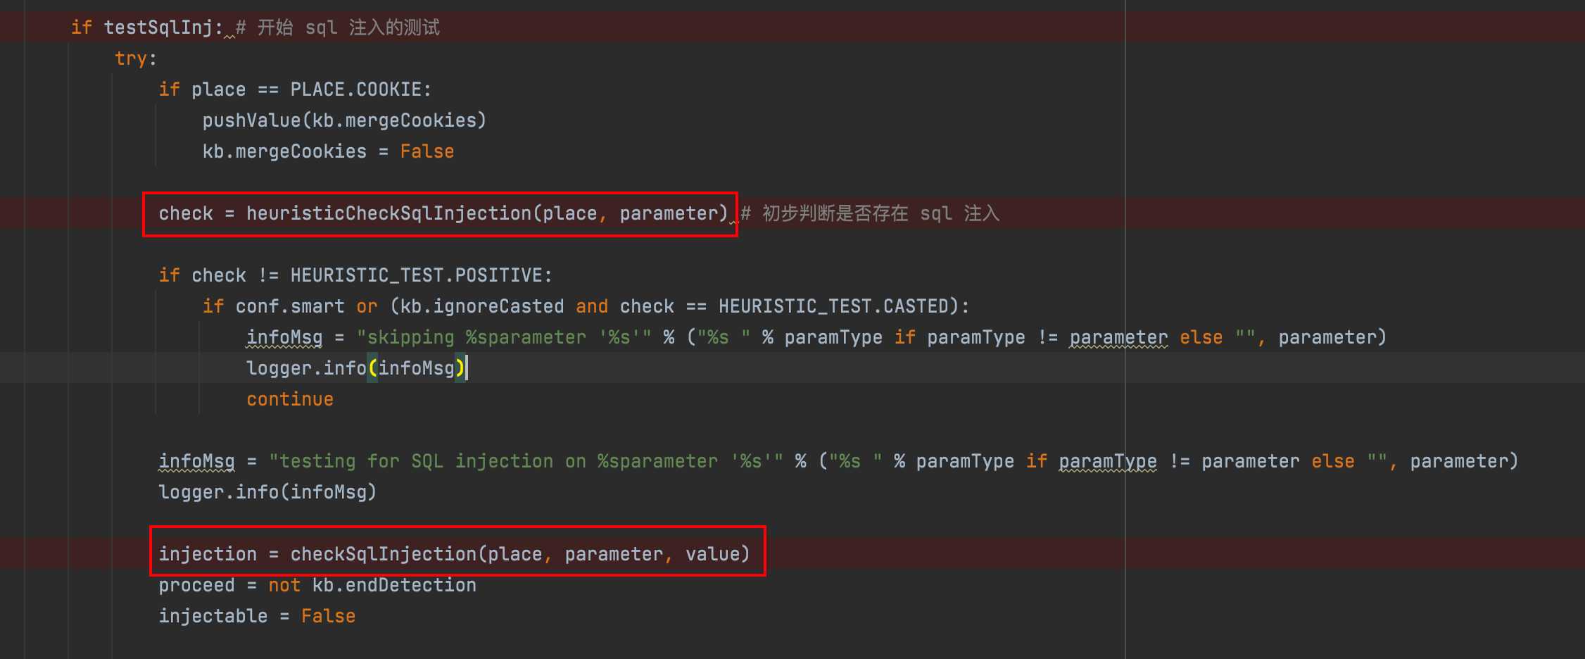The width and height of the screenshot is (1585, 659).
Task: Click kb.endDetection on the proceed line
Action: (394, 585)
